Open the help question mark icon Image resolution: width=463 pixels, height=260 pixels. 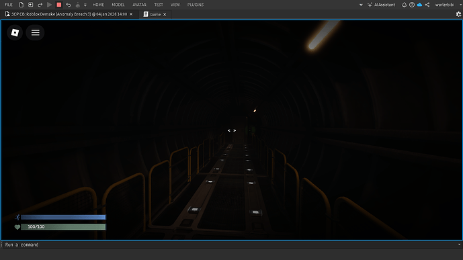(x=412, y=5)
